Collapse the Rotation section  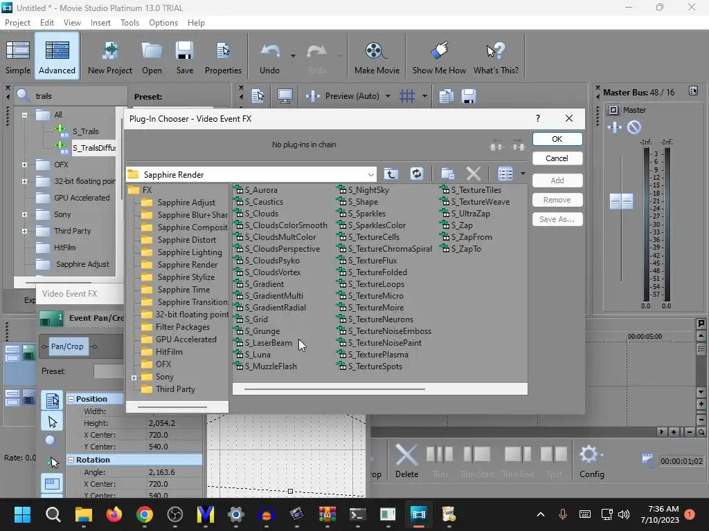pyautogui.click(x=71, y=460)
